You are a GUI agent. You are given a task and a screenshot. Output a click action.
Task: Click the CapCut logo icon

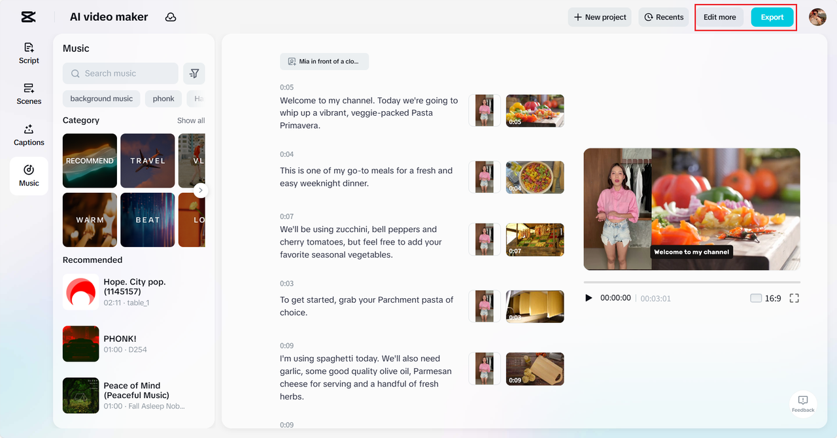[28, 17]
